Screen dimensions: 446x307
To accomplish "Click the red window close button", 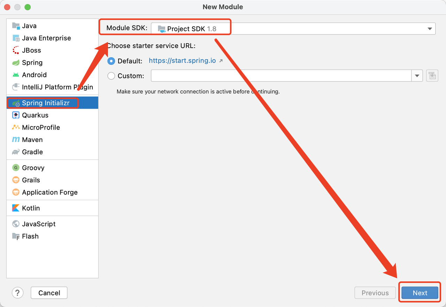I will [x=7, y=7].
